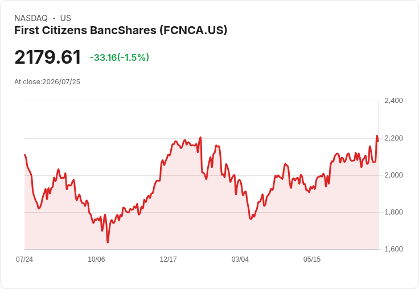
Task: Click the 2,400 y-axis label
Action: 393,101
